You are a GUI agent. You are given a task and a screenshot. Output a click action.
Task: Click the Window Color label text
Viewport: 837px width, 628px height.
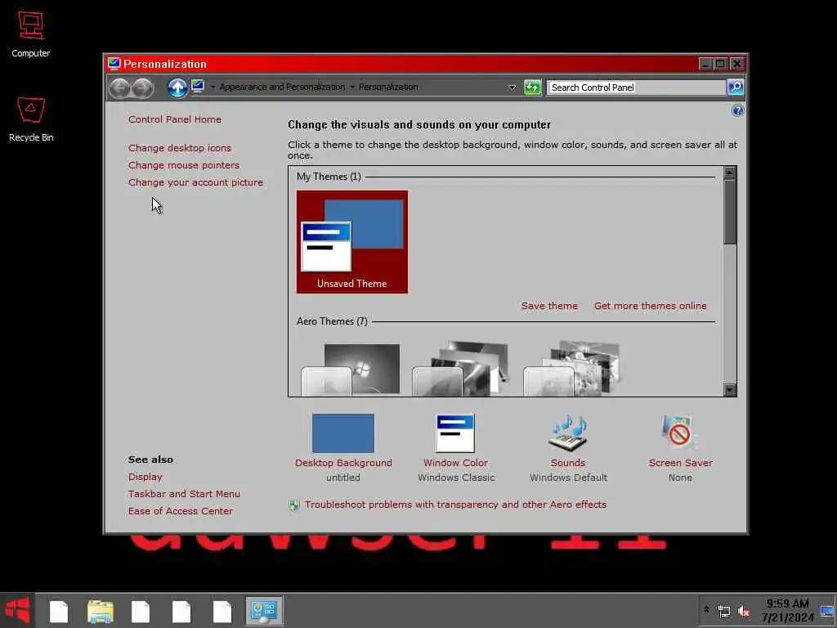[455, 463]
